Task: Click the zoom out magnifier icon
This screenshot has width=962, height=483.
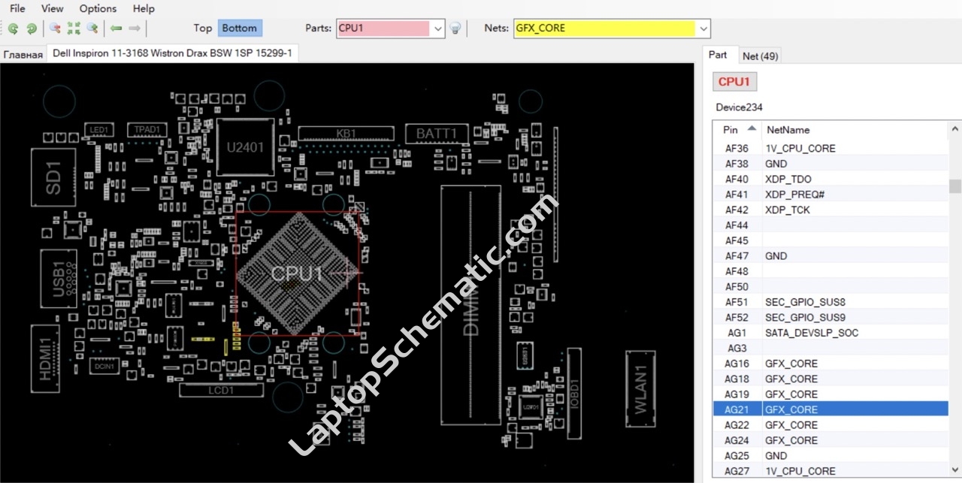Action: pos(55,29)
